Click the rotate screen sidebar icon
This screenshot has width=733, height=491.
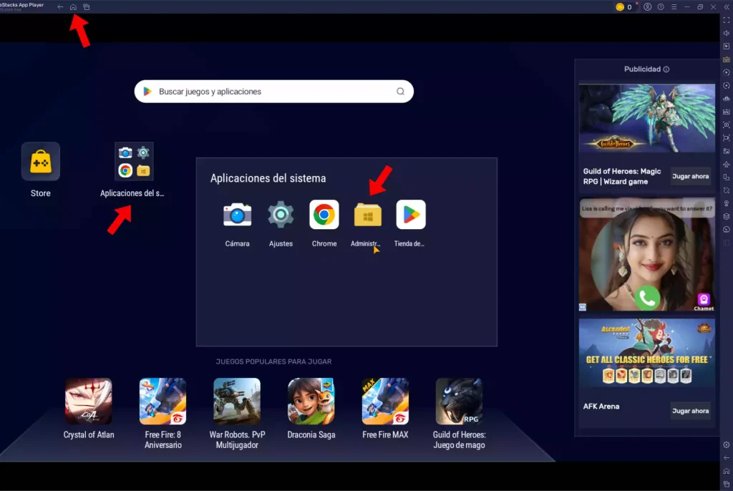click(727, 178)
